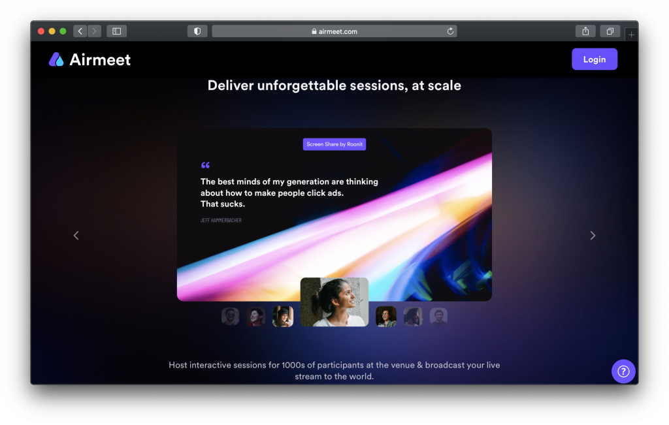Click the lock icon in the address bar

coord(314,31)
